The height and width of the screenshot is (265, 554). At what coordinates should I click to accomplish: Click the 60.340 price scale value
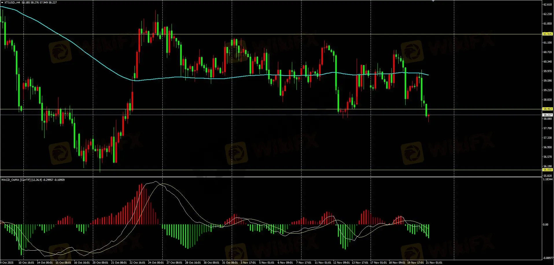(x=548, y=62)
